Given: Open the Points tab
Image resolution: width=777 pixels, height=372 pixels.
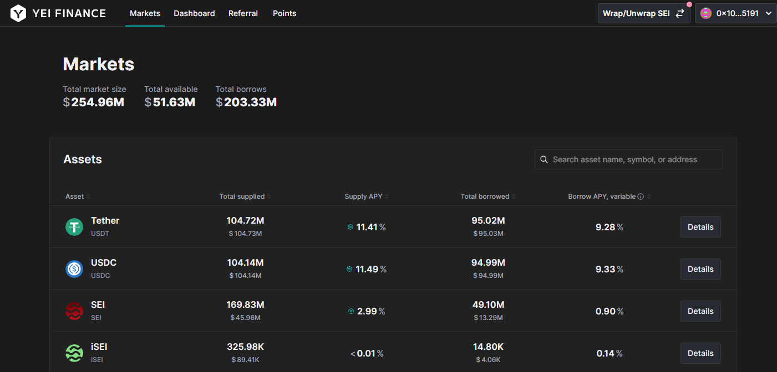Looking at the screenshot, I should click(x=285, y=13).
